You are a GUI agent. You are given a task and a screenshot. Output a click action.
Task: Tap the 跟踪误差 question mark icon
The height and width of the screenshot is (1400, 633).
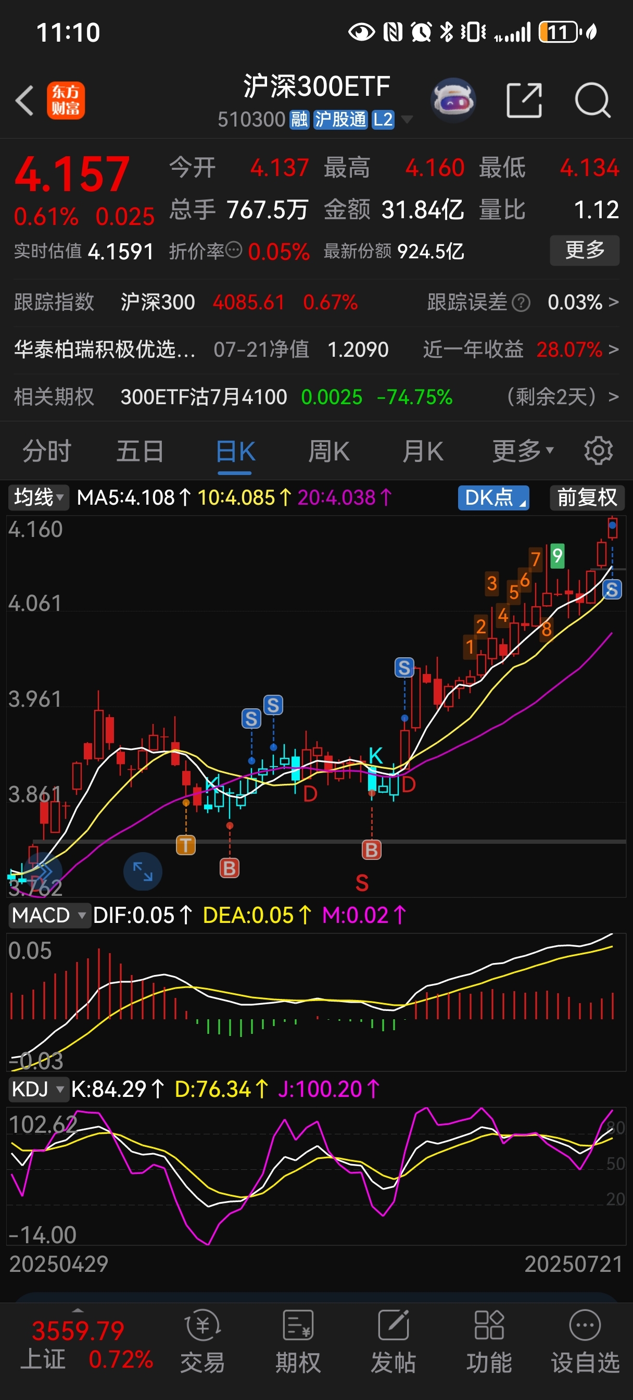[x=521, y=302]
